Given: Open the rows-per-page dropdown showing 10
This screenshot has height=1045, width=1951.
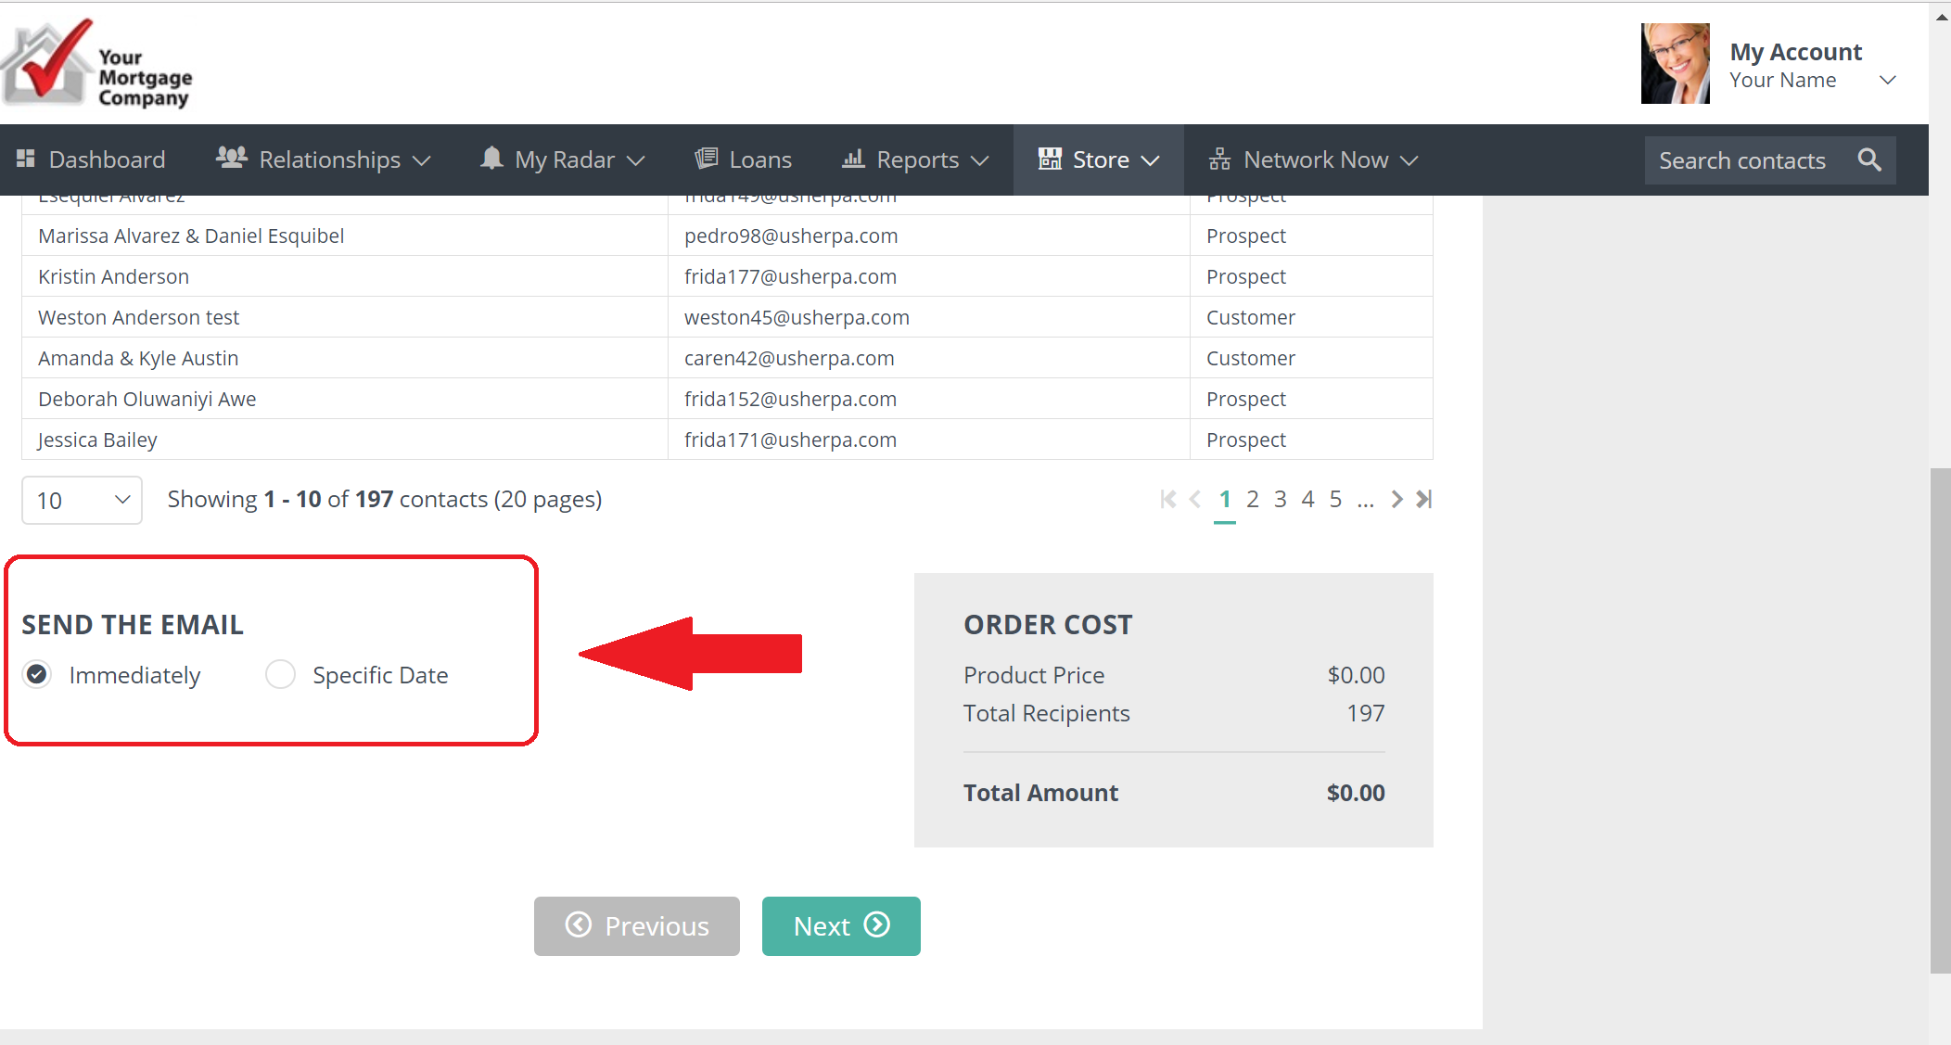Looking at the screenshot, I should [x=82, y=500].
